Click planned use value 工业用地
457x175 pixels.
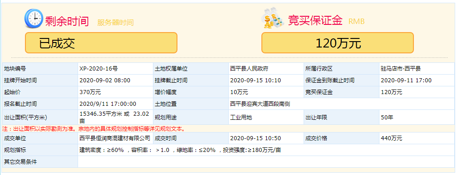coord(241,118)
